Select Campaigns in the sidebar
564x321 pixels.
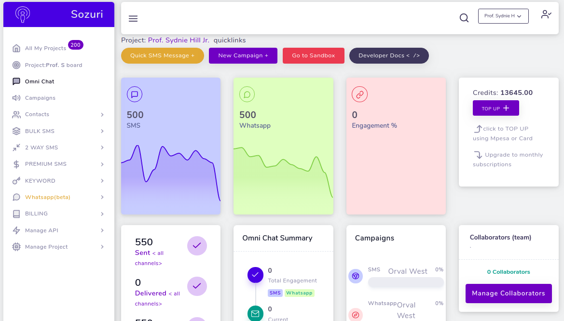pyautogui.click(x=40, y=98)
